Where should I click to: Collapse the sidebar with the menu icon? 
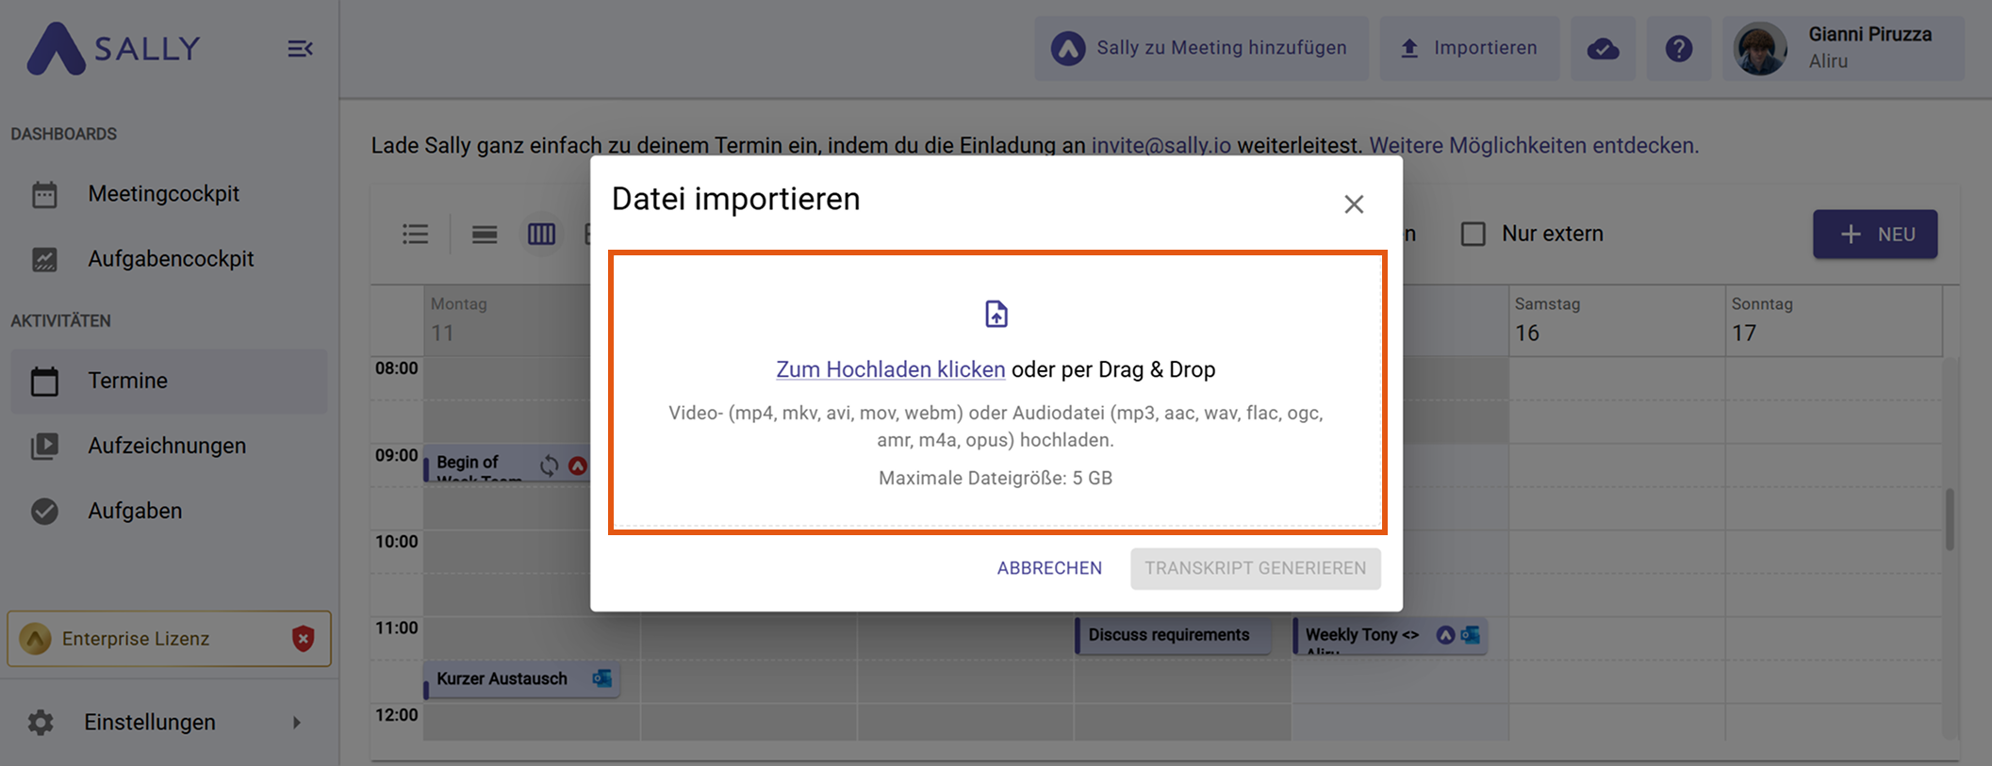pyautogui.click(x=300, y=48)
